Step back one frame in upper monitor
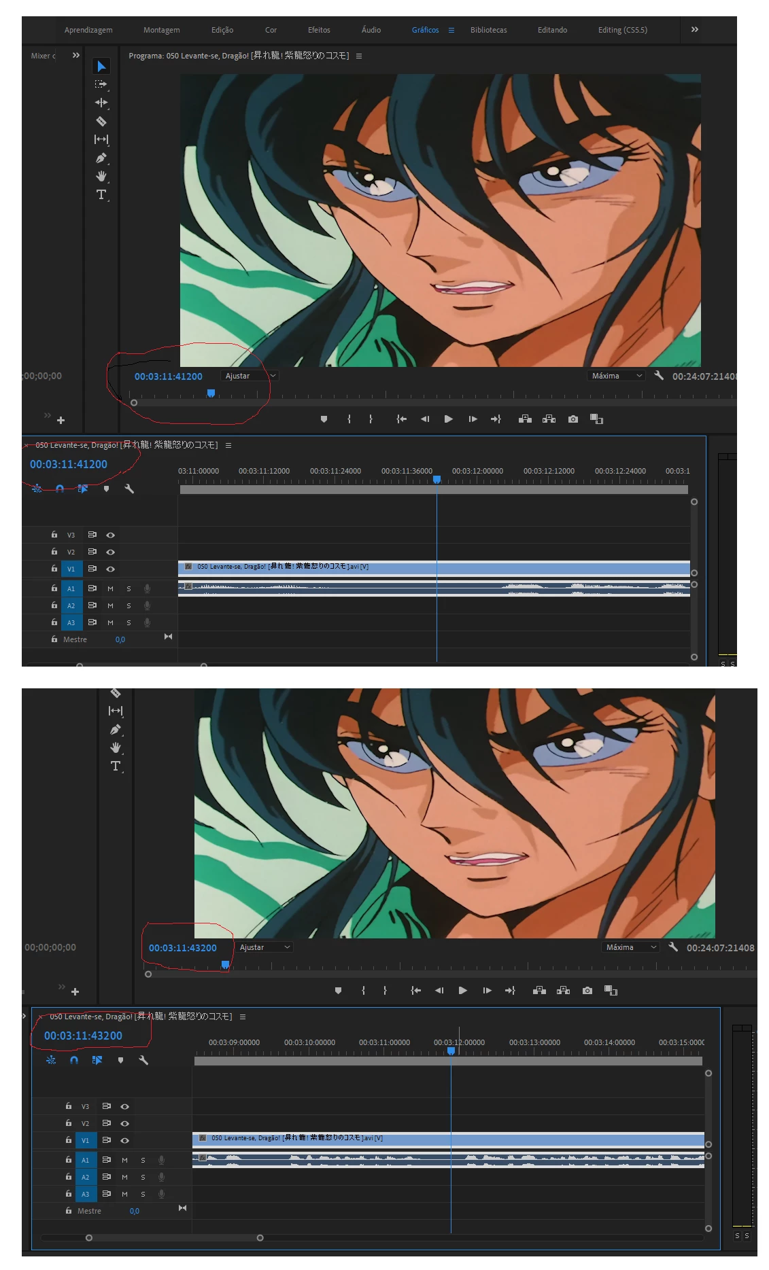 point(425,419)
